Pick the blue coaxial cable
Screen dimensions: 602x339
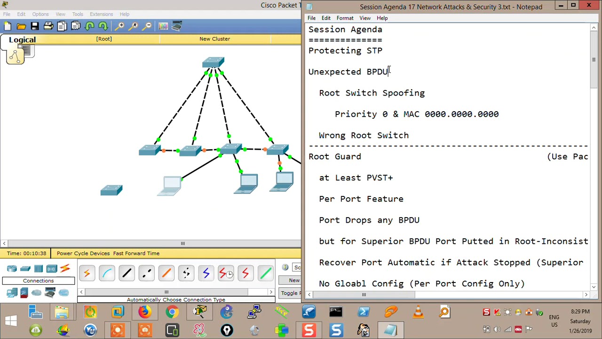(x=206, y=274)
